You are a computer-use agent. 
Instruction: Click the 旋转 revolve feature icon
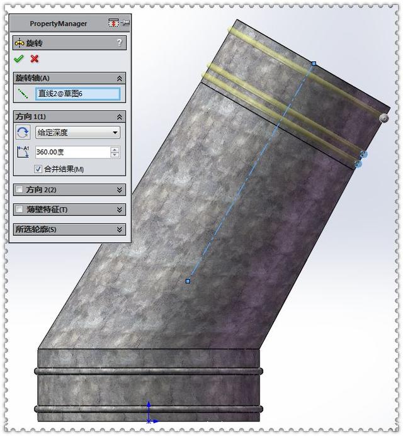click(x=20, y=43)
